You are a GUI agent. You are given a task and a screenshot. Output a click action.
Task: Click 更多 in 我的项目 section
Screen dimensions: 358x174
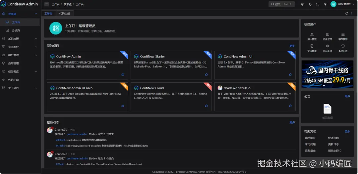[x=292, y=46]
